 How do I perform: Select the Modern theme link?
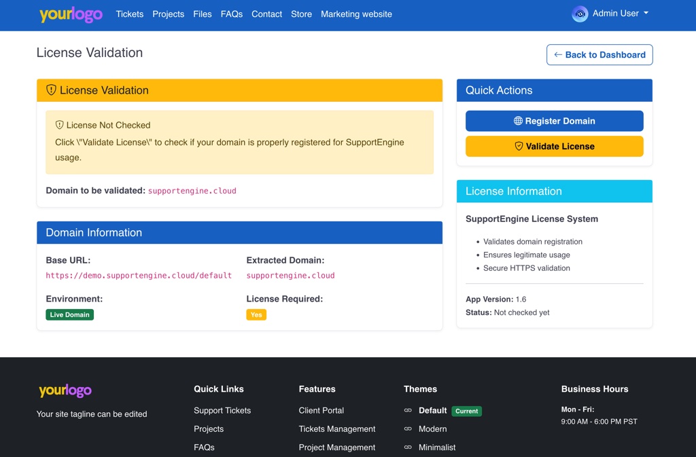point(432,429)
